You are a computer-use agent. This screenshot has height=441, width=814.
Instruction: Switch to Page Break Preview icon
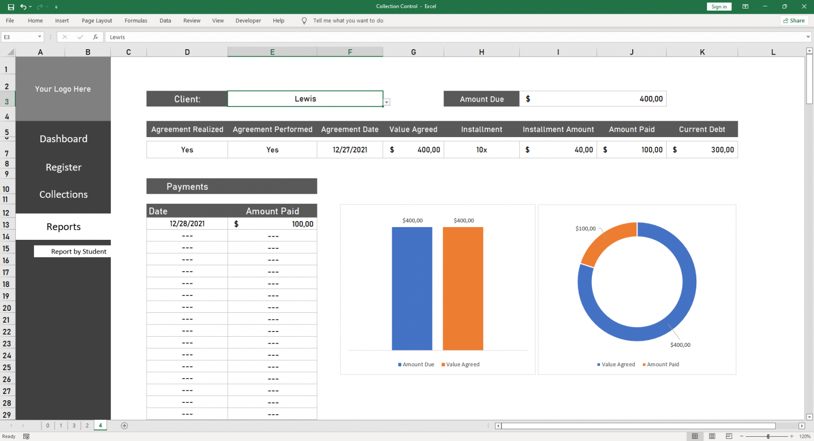[x=729, y=436]
